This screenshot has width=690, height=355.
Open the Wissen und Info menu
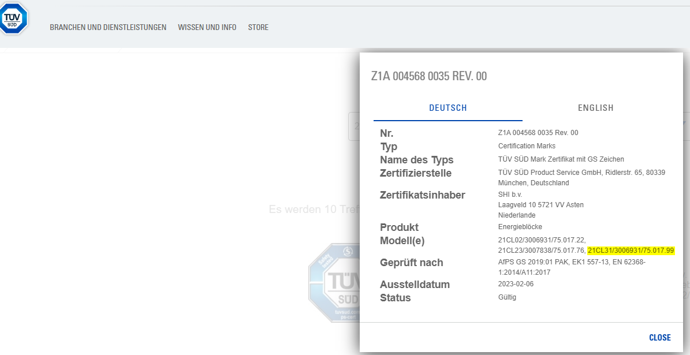tap(207, 27)
